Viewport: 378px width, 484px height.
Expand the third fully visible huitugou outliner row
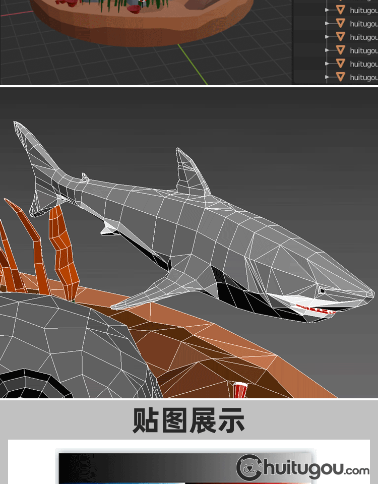[x=327, y=37]
